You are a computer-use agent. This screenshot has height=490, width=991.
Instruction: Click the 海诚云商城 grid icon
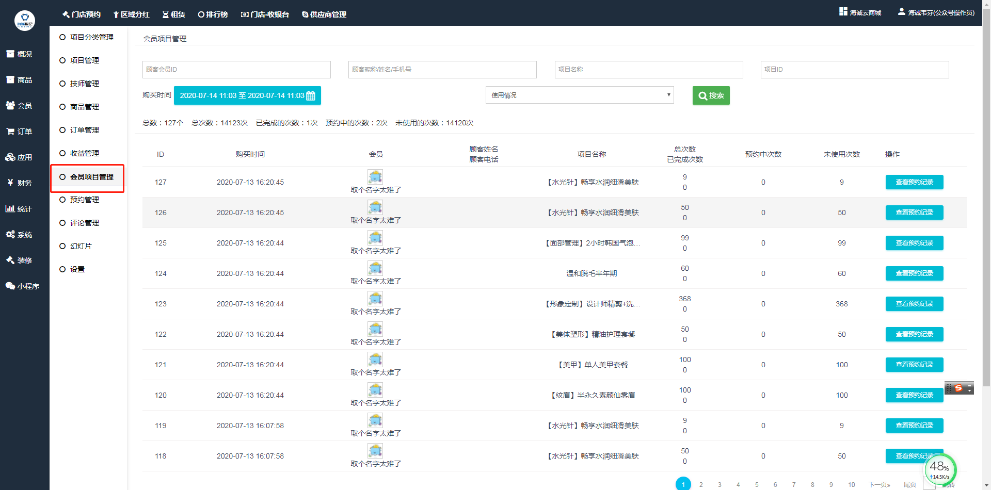click(x=843, y=11)
